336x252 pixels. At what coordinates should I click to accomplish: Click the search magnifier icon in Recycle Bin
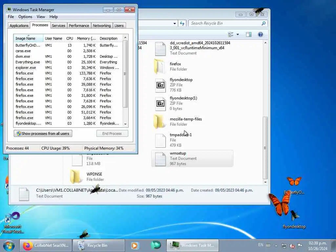pos(263,23)
